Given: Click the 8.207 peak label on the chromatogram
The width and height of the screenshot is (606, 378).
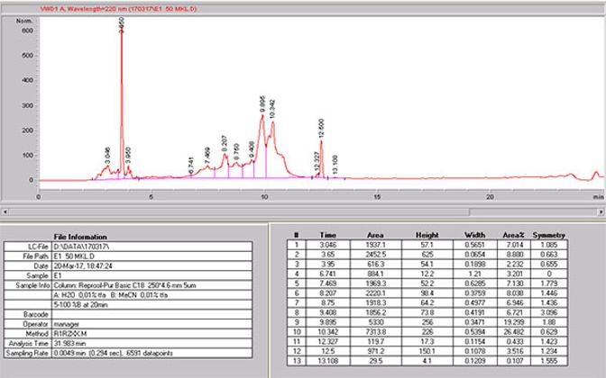Looking at the screenshot, I should [x=225, y=143].
